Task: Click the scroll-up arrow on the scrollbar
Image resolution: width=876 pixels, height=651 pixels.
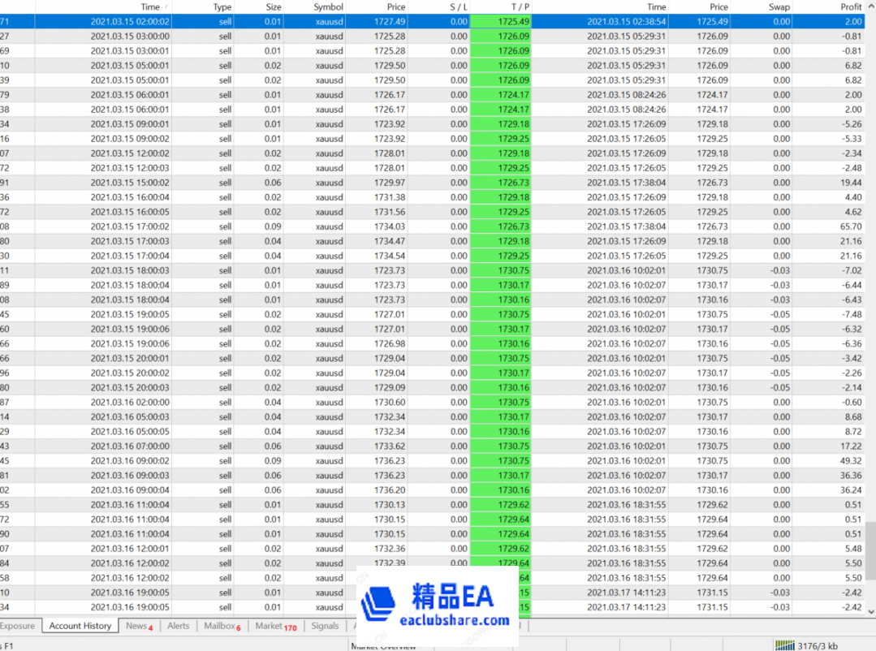Action: tap(870, 6)
